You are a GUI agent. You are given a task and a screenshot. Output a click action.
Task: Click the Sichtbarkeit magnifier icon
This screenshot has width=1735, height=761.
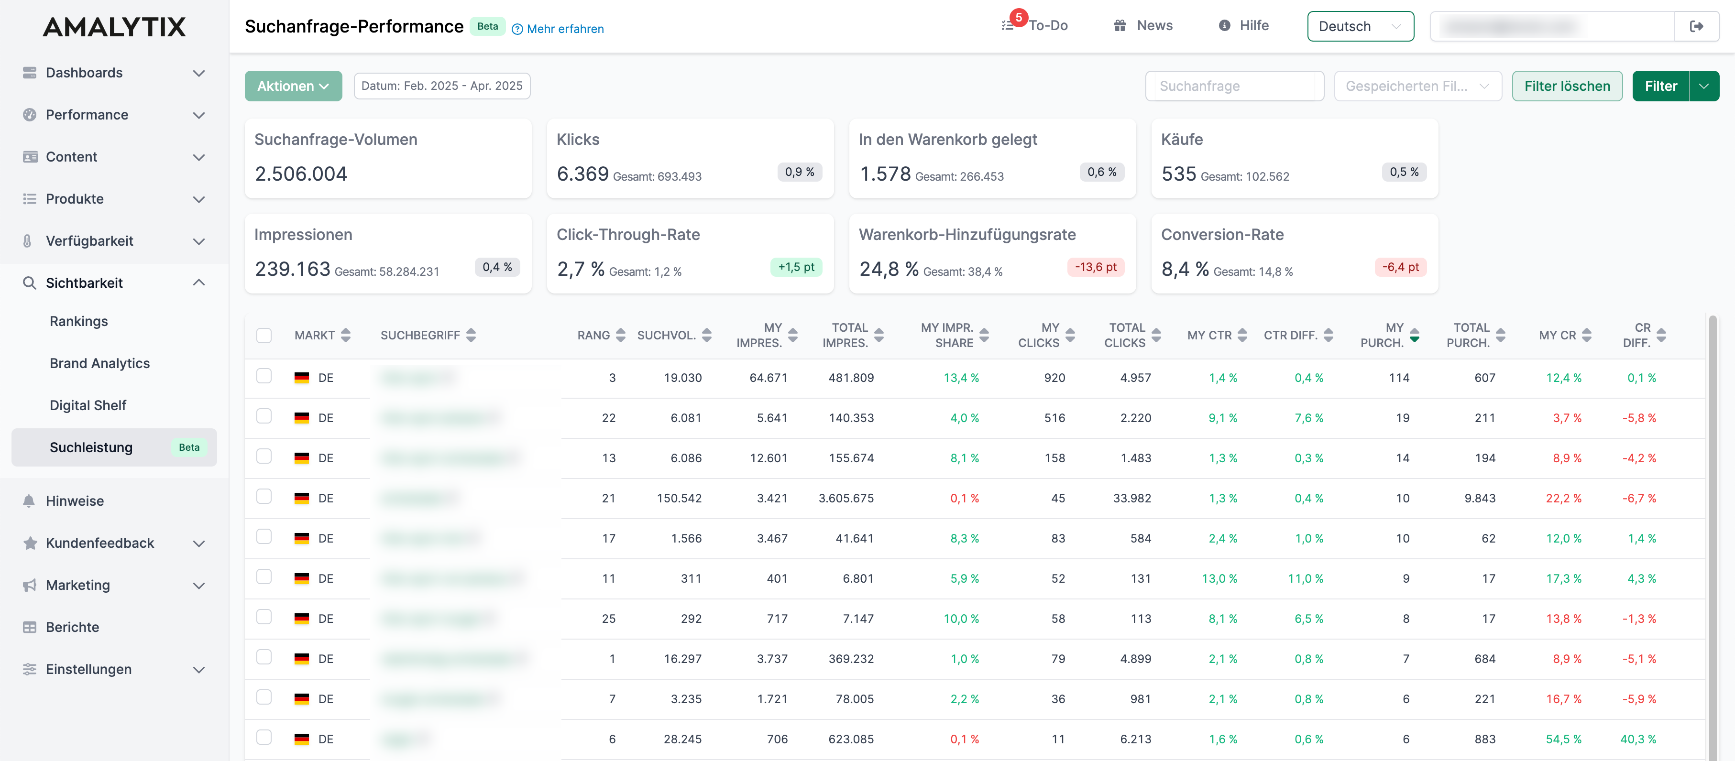(29, 283)
